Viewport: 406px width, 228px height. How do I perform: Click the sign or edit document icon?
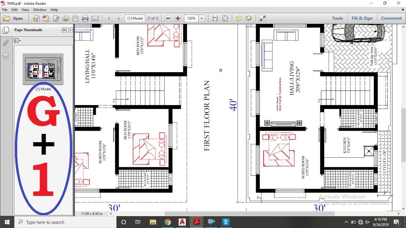coord(56,18)
